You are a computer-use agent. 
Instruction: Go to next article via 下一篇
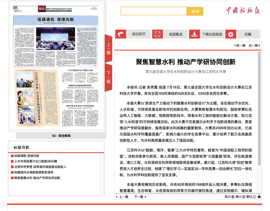140,197
